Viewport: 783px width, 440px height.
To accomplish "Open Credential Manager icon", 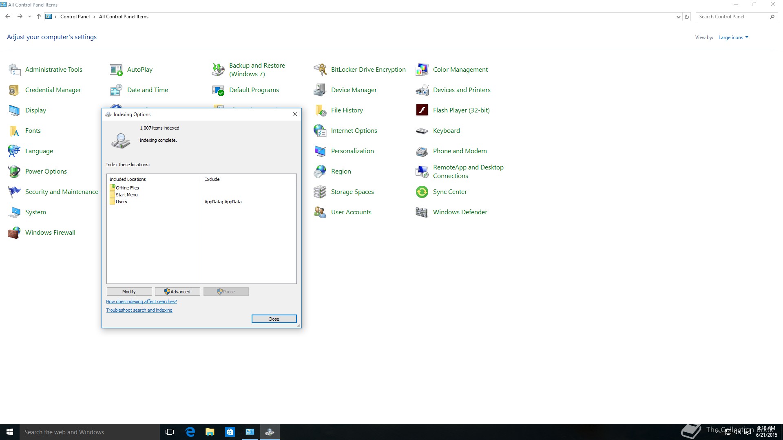I will click(x=14, y=90).
